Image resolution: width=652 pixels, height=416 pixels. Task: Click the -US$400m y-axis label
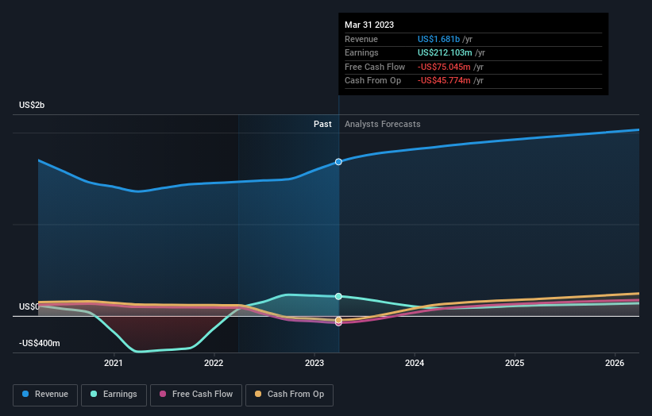[40, 343]
